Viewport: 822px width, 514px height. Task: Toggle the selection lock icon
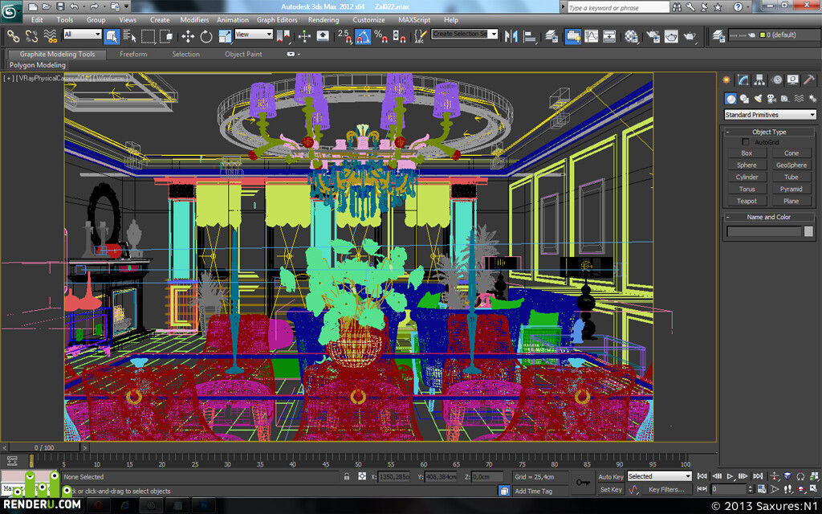tap(347, 477)
